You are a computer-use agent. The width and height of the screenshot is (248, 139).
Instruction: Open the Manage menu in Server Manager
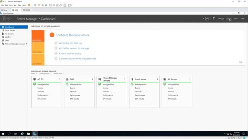(221, 19)
